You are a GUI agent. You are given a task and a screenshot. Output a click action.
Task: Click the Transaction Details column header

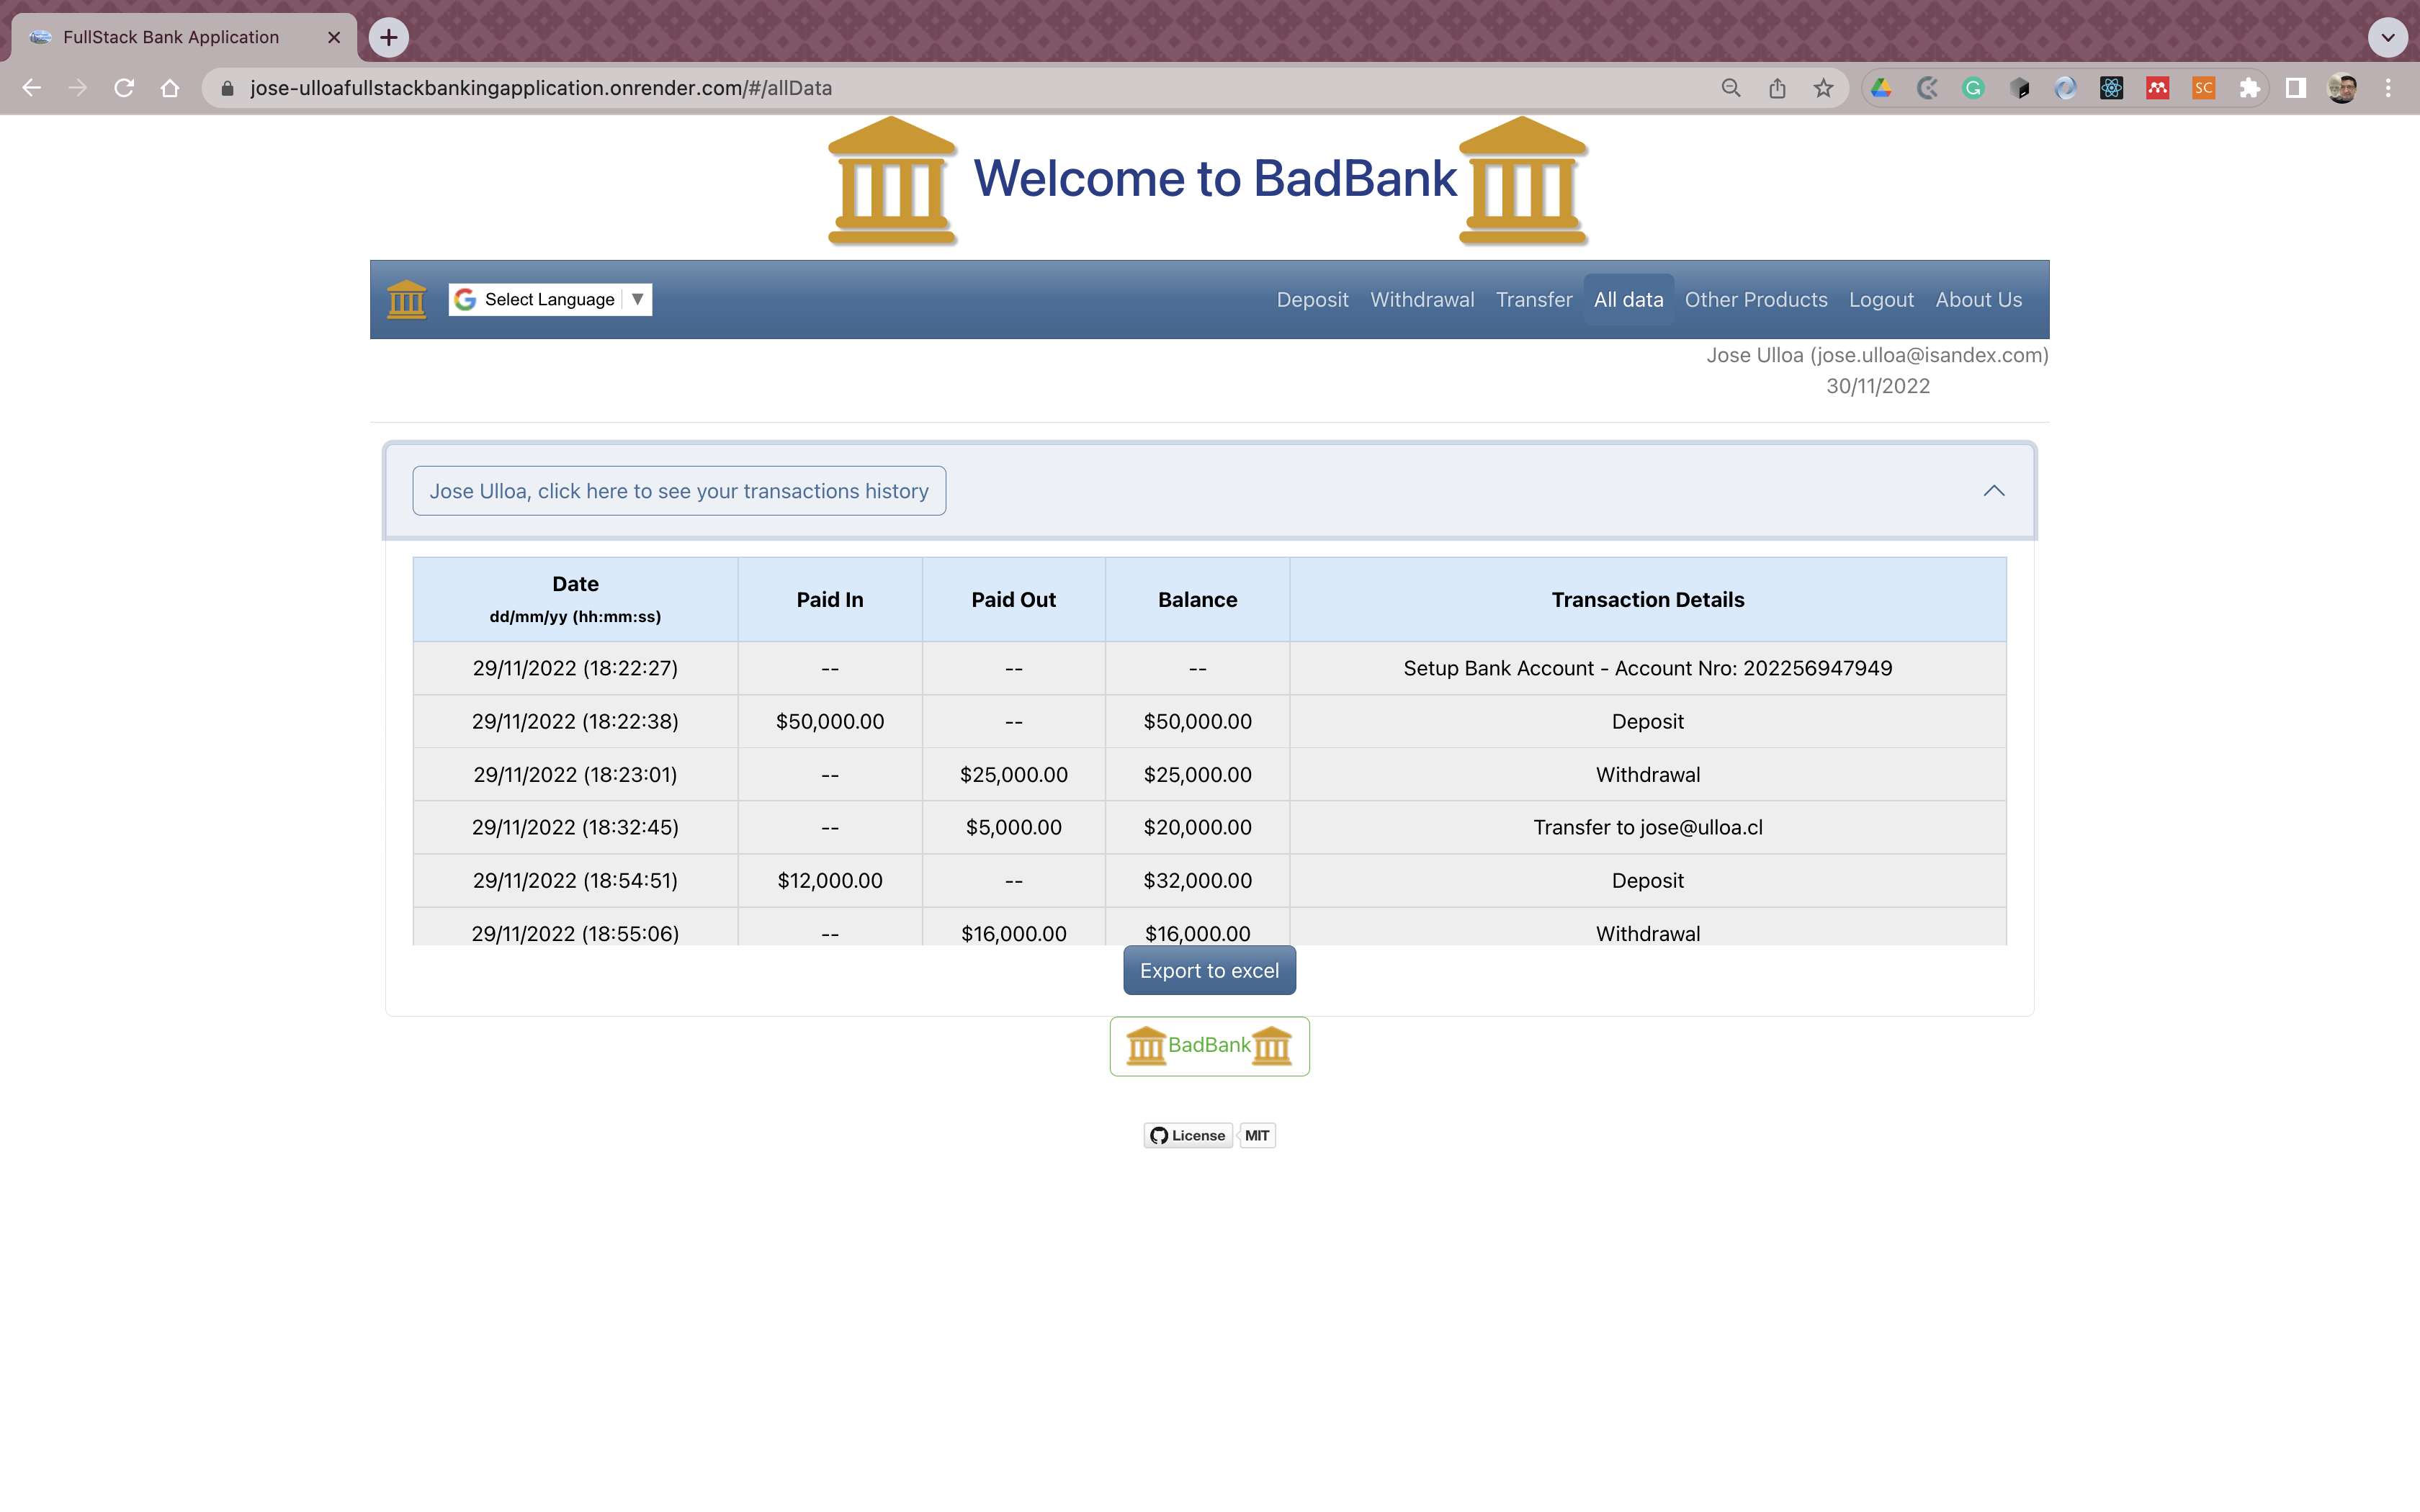click(x=1647, y=599)
